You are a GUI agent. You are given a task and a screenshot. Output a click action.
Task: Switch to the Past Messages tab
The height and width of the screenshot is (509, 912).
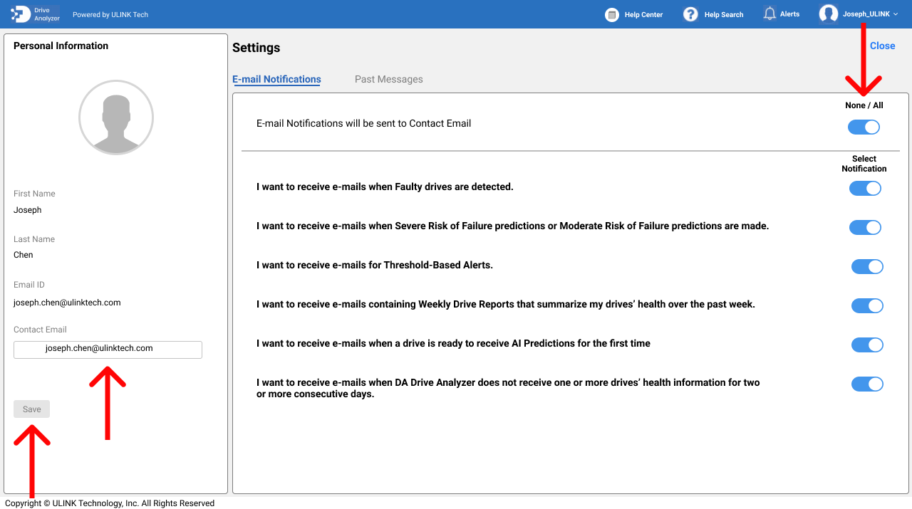[x=388, y=80]
